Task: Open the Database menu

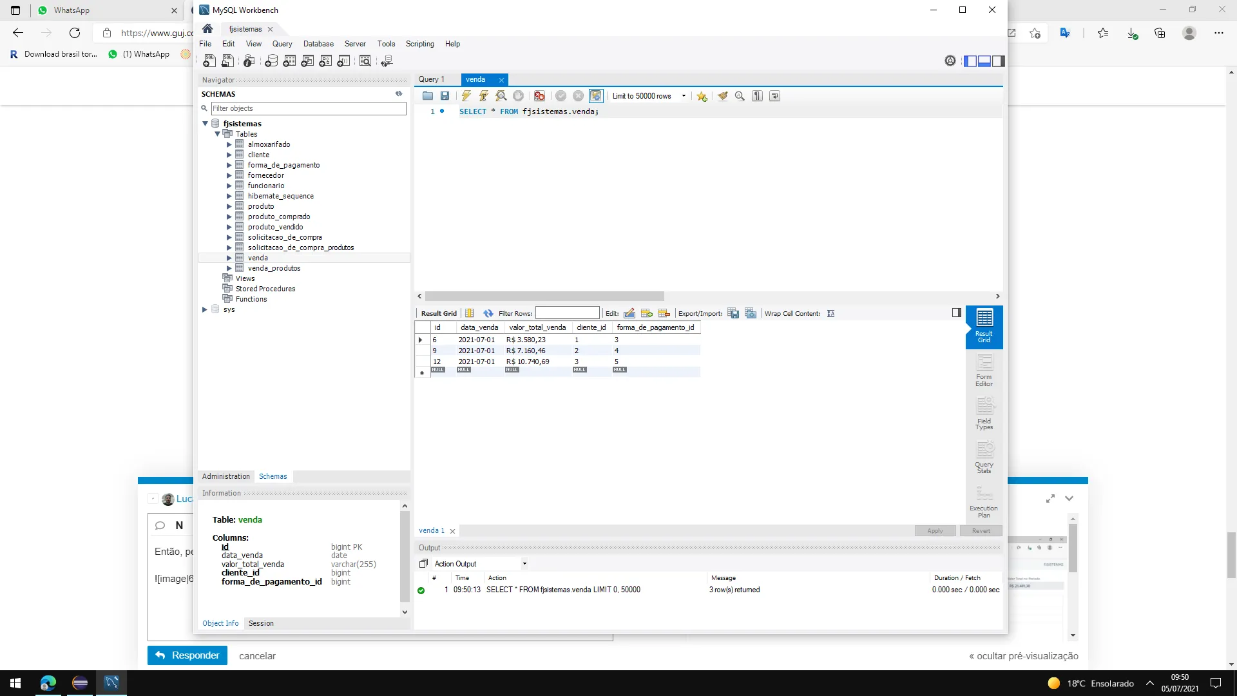Action: 318,44
